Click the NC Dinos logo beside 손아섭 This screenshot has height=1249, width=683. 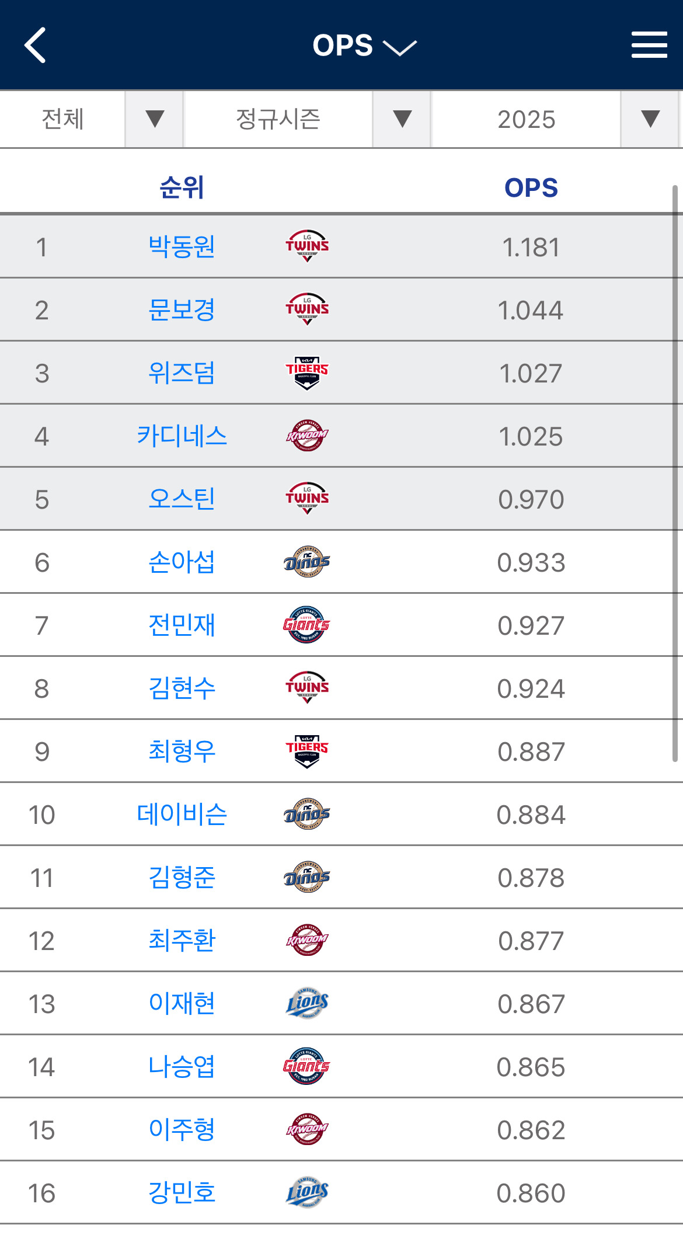point(305,562)
